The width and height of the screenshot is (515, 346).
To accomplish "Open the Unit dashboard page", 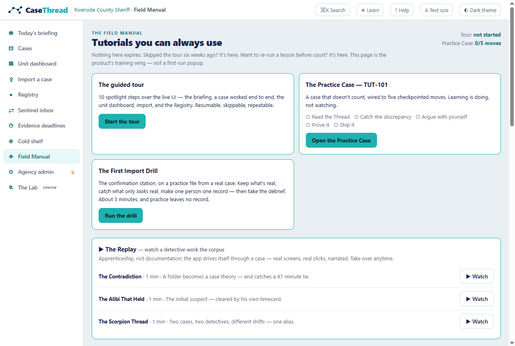I will click(x=41, y=64).
